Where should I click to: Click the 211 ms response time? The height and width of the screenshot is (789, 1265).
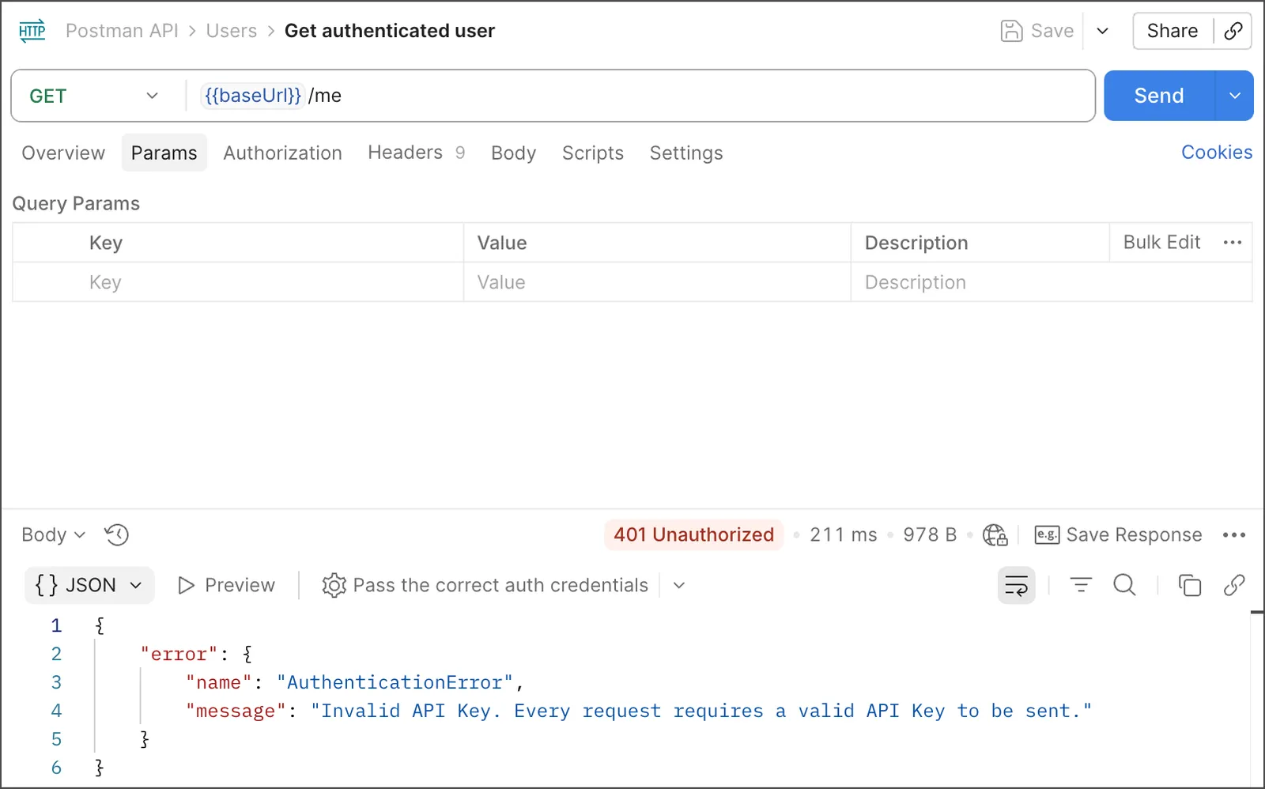pyautogui.click(x=844, y=535)
